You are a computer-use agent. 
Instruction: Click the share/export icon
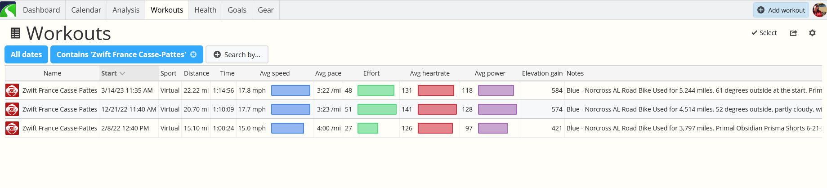(x=793, y=33)
